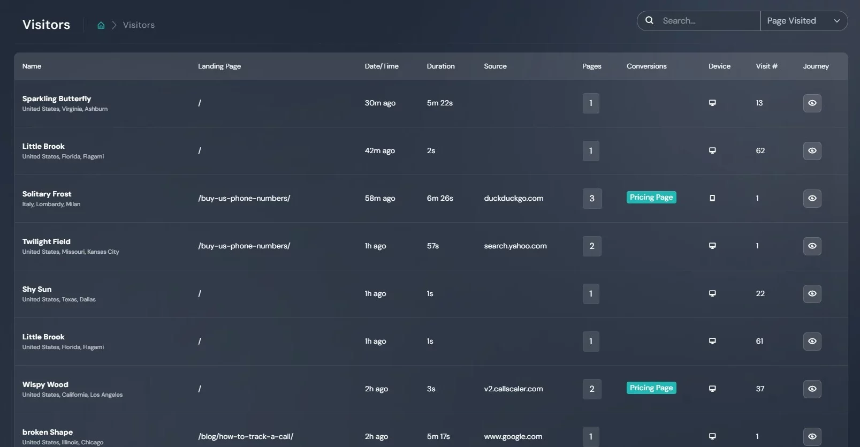View journey for Twilight Field visitor

point(812,246)
